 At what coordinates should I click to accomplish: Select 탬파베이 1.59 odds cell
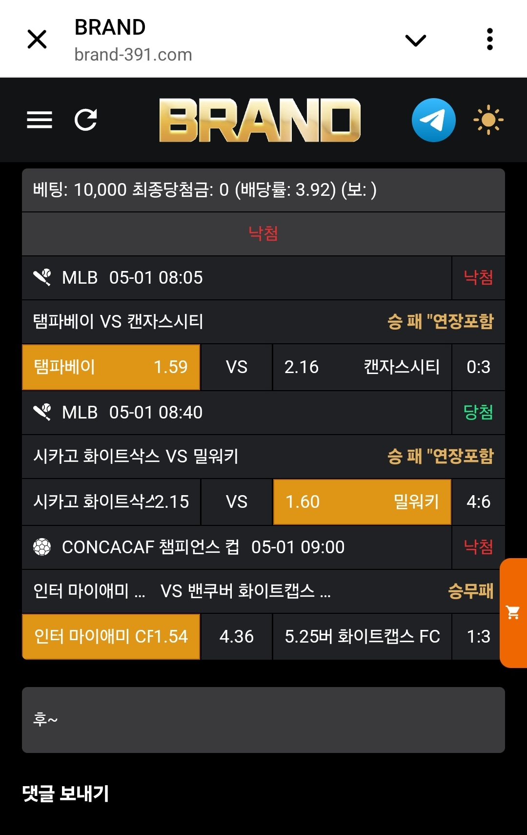click(x=111, y=367)
